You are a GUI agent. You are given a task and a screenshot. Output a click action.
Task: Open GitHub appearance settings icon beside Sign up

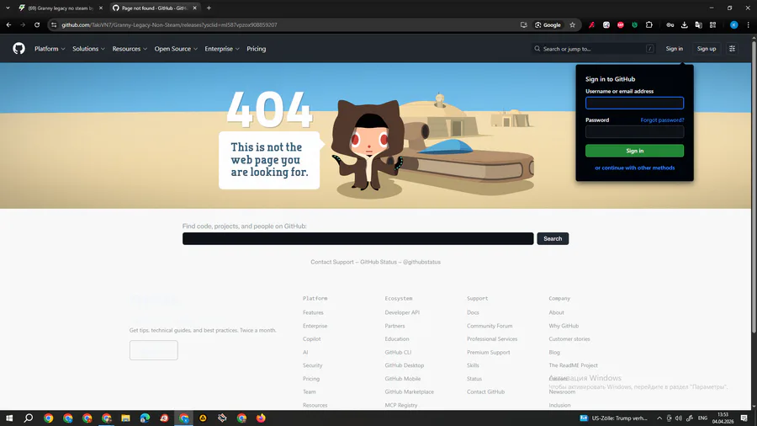732,48
